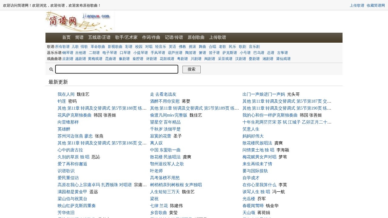Screen dimensions: 388x218
Task: Select the 记谱/传谱 menu item
Action: 174,38
